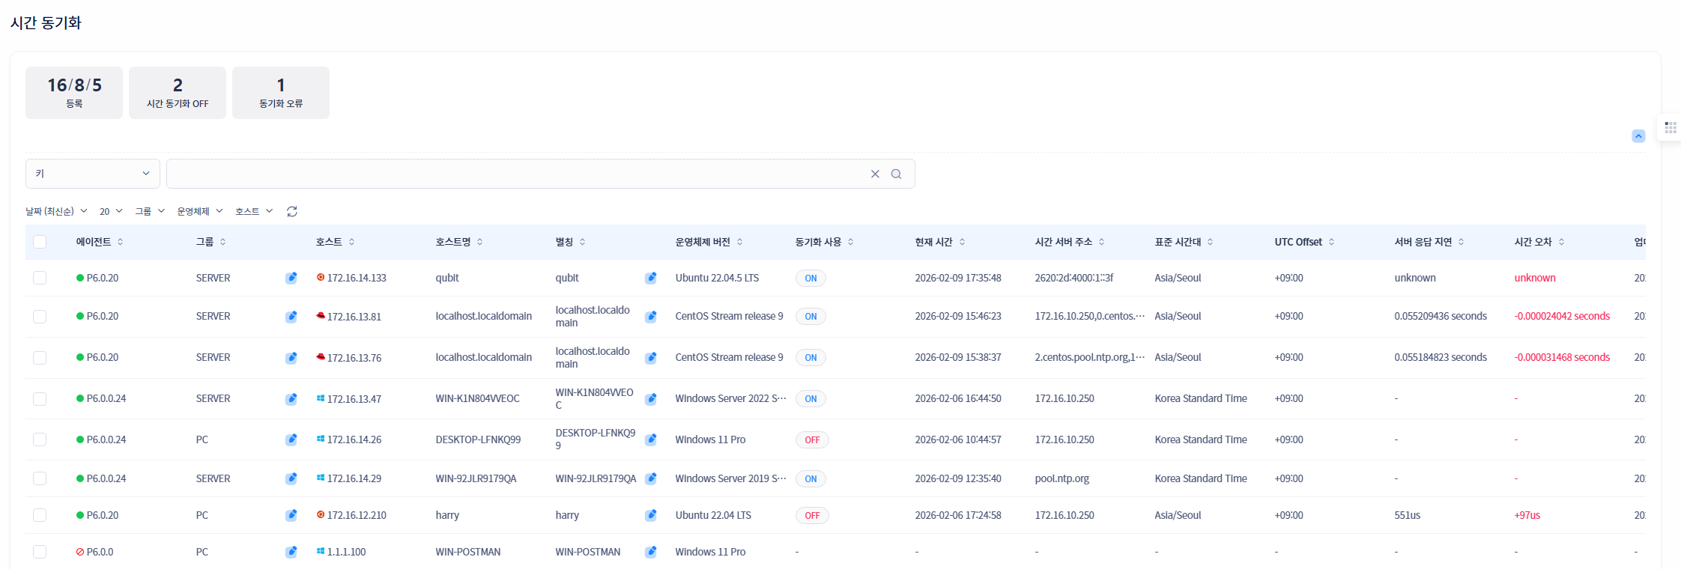The image size is (1681, 569).
Task: Open the 키 search type dropdown
Action: pos(92,174)
